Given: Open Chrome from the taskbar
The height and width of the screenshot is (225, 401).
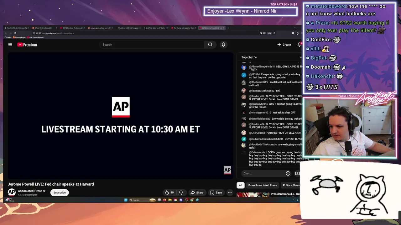Looking at the screenshot, I should [192, 200].
